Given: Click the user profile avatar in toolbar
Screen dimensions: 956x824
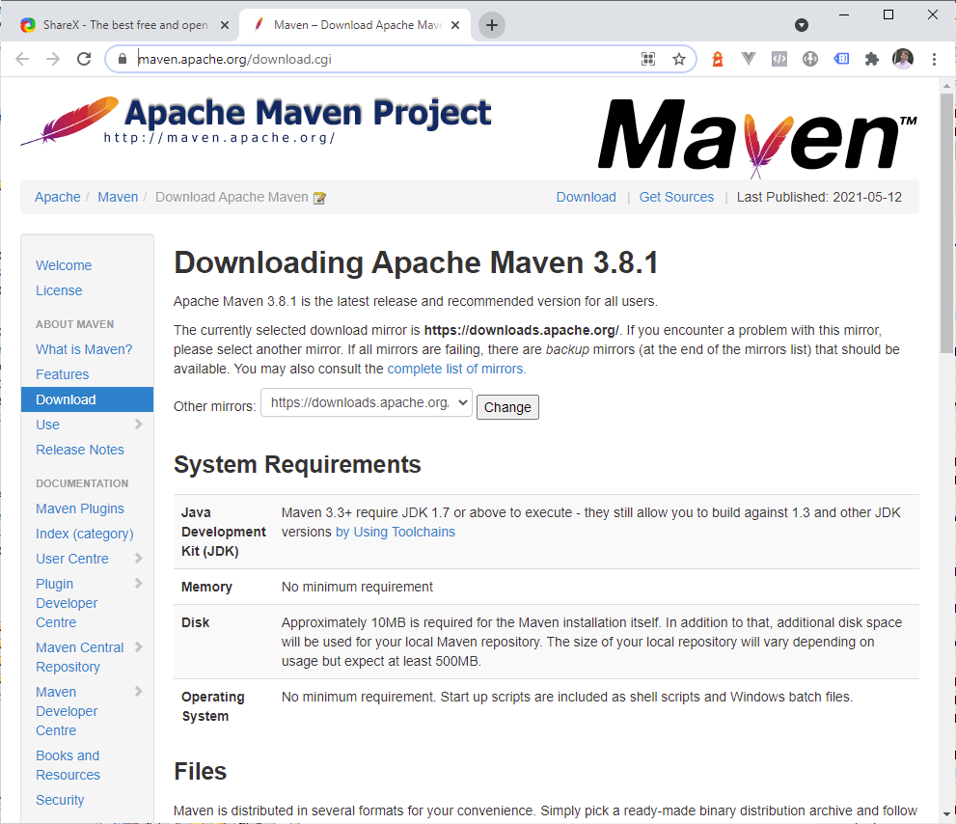Looking at the screenshot, I should pos(903,59).
